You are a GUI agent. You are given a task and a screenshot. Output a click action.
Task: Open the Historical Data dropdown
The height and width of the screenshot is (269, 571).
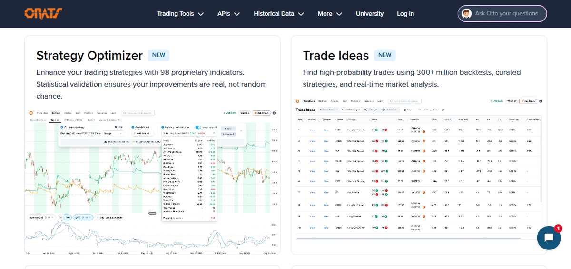[x=279, y=14]
